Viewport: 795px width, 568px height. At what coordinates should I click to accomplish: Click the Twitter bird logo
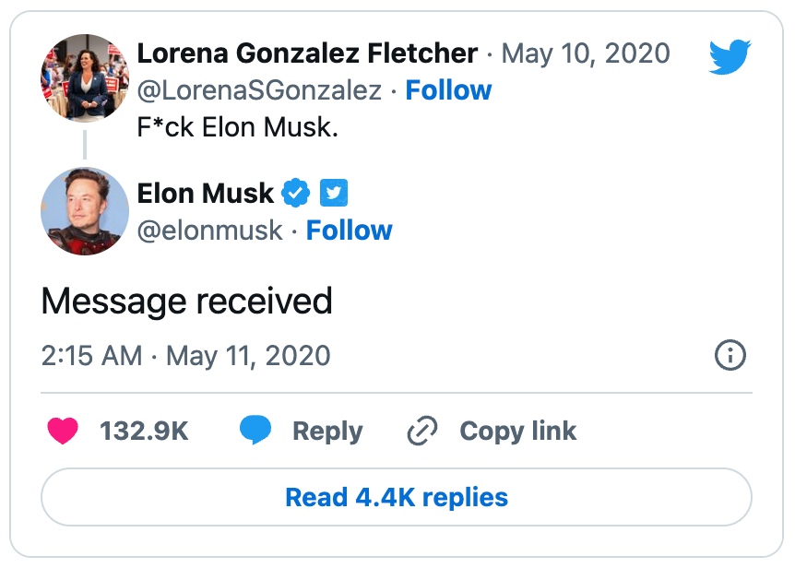point(730,57)
